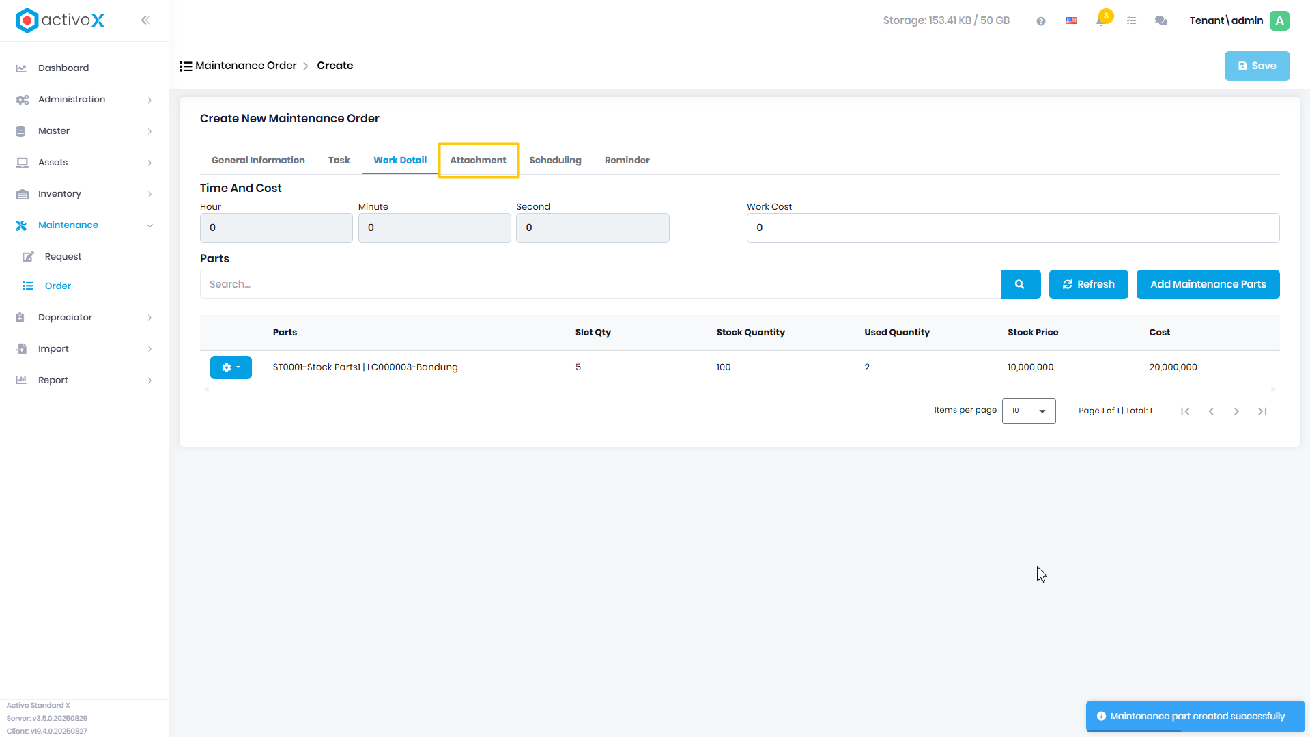Image resolution: width=1310 pixels, height=737 pixels.
Task: Click the Hour input field
Action: point(276,228)
